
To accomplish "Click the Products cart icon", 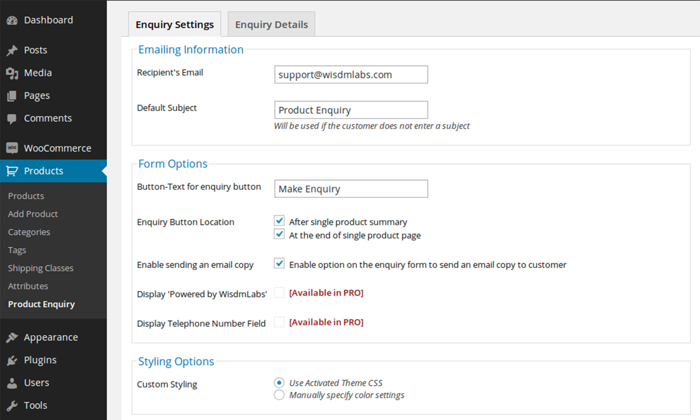I will click(12, 171).
